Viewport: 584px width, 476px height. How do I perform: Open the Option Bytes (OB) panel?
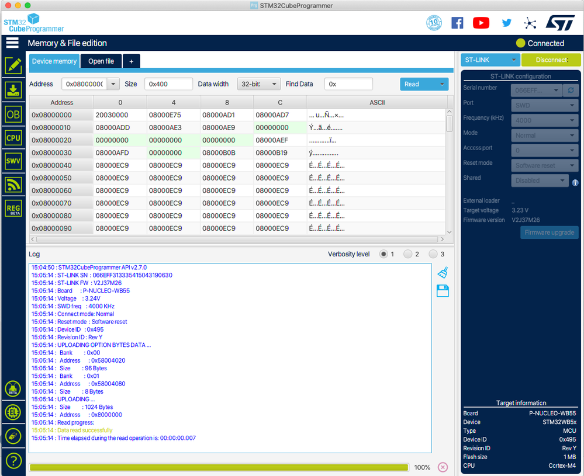13,114
